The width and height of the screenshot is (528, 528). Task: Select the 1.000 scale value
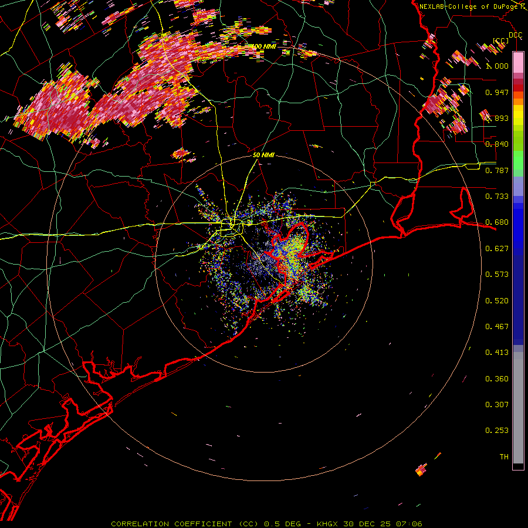point(497,66)
